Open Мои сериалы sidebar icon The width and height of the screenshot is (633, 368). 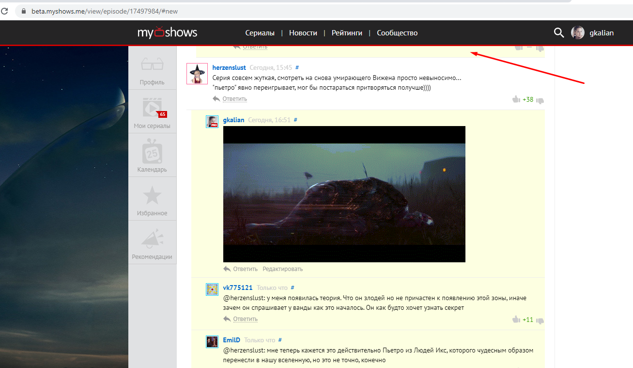tap(152, 108)
